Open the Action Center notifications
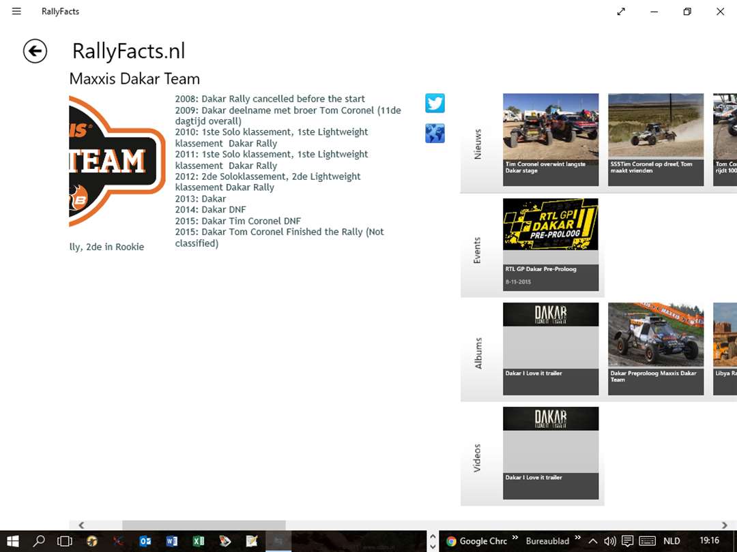The width and height of the screenshot is (737, 552). click(x=628, y=541)
